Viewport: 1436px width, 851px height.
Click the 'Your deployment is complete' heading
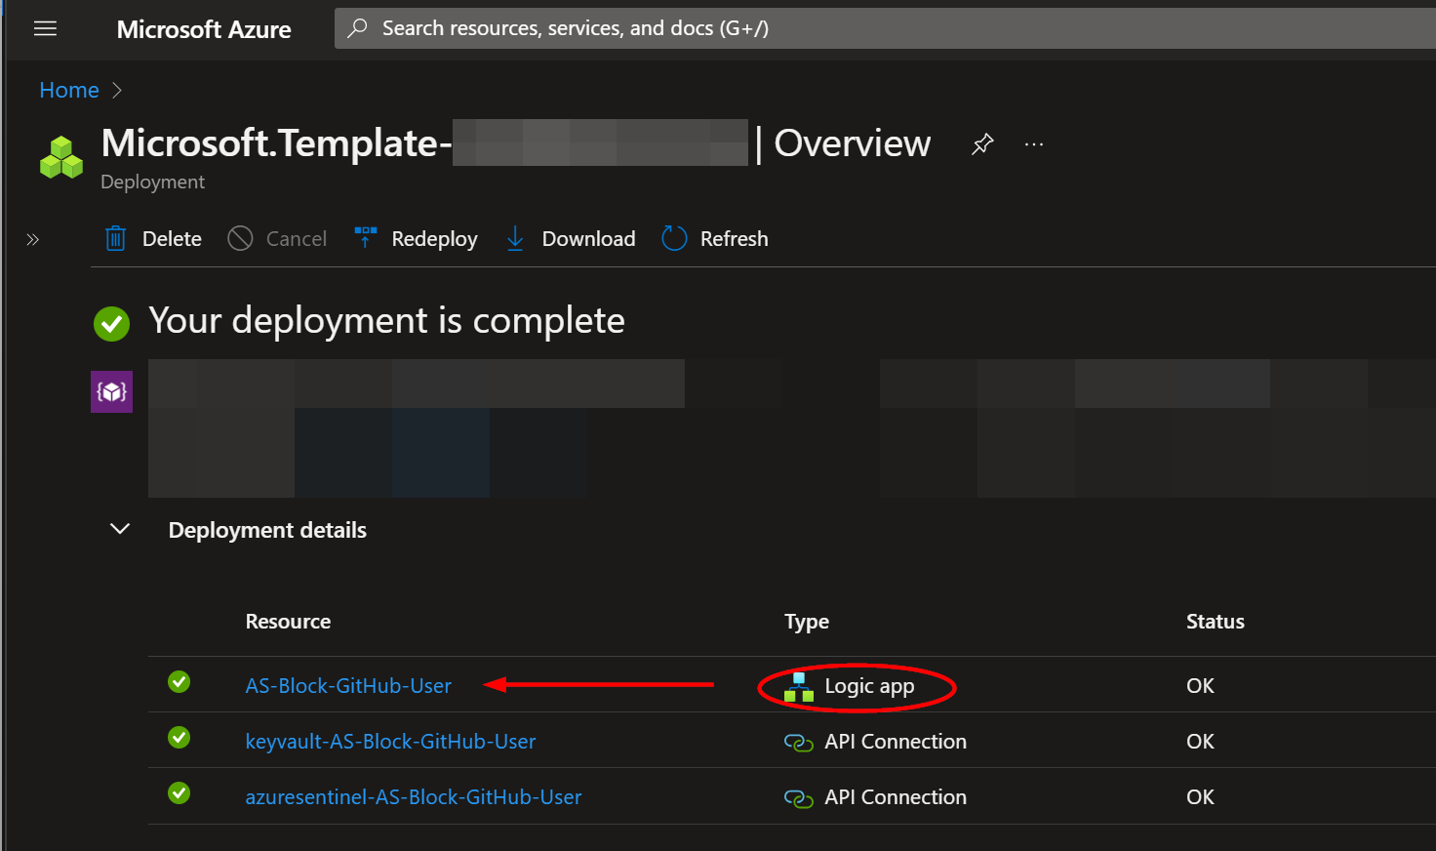(386, 321)
